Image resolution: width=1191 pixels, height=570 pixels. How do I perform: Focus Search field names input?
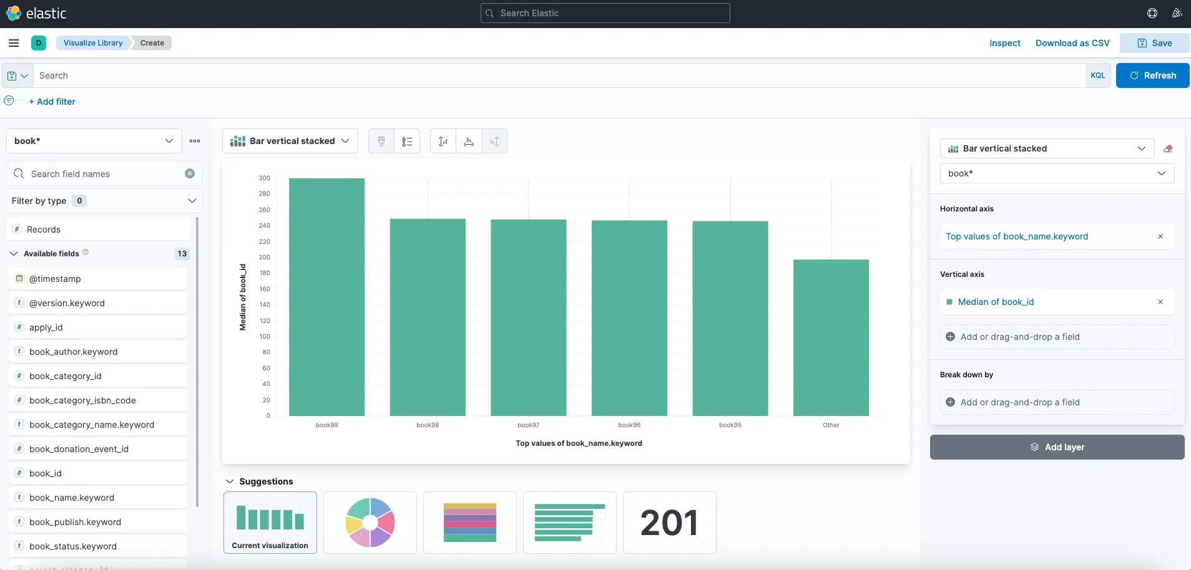(104, 173)
